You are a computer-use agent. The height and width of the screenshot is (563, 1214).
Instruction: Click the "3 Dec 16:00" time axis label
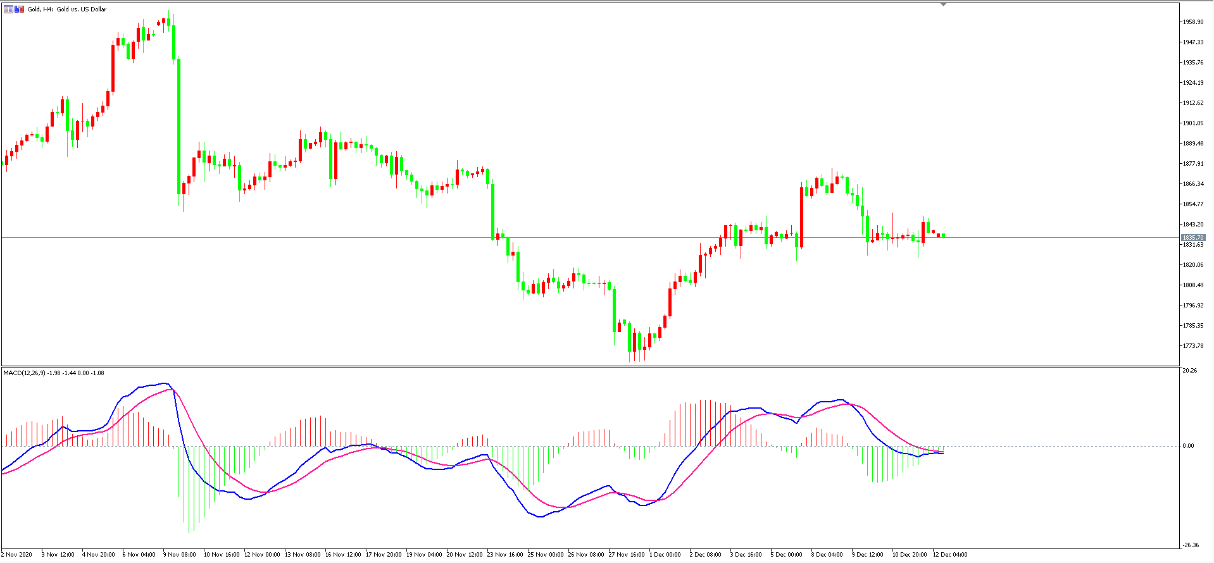(746, 555)
